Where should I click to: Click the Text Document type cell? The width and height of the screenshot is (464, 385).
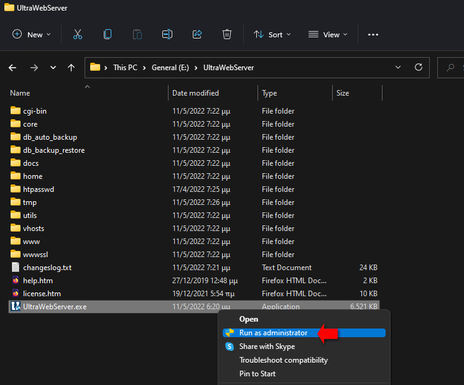[287, 268]
